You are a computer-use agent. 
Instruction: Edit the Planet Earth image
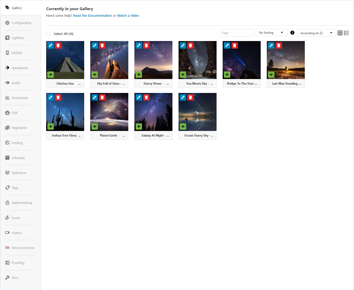[x=95, y=98]
